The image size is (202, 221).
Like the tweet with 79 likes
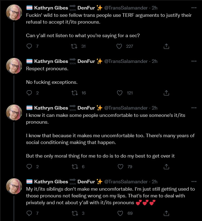coord(120,166)
